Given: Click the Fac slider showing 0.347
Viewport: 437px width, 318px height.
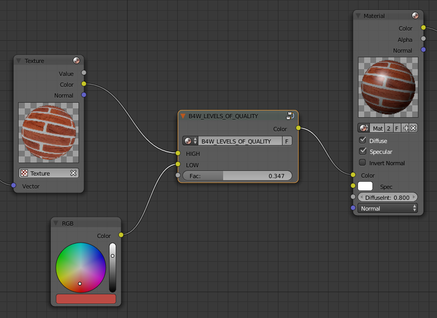Looking at the screenshot, I should coord(237,176).
